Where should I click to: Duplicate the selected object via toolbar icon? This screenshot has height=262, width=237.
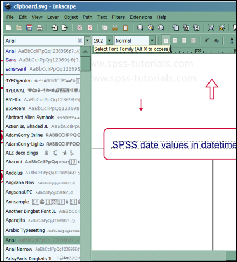(x=176, y=27)
